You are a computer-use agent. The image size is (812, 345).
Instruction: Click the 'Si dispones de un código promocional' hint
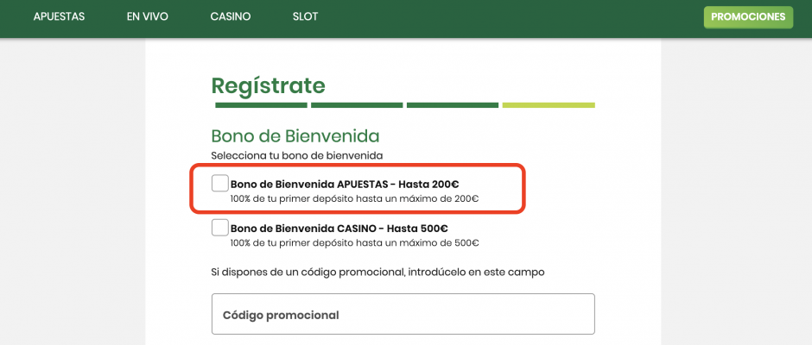(x=377, y=273)
